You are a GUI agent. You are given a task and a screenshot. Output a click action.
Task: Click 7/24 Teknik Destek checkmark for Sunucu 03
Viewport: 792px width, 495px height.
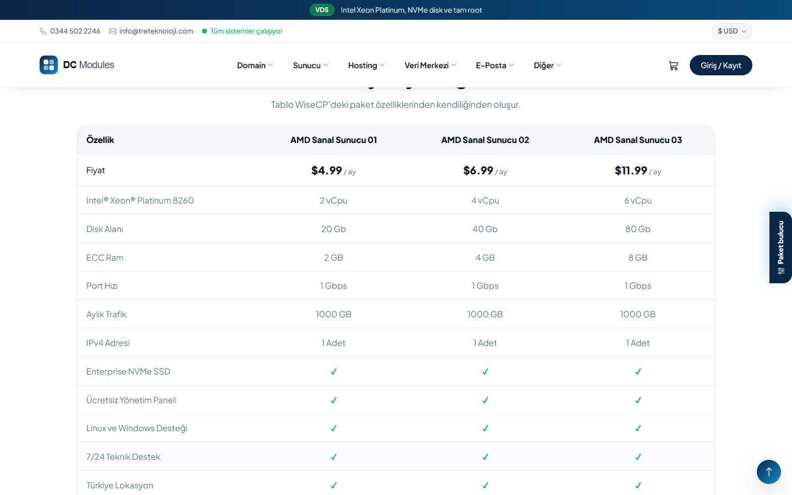[x=638, y=457]
